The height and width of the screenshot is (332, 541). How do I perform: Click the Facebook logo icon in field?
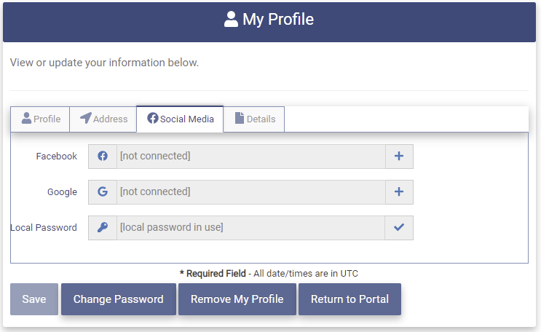[x=103, y=156]
